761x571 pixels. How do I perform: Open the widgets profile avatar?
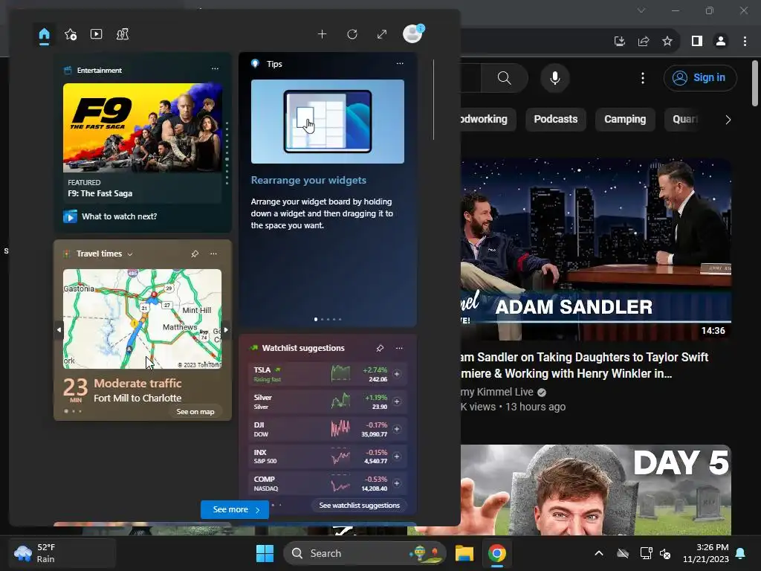(413, 33)
